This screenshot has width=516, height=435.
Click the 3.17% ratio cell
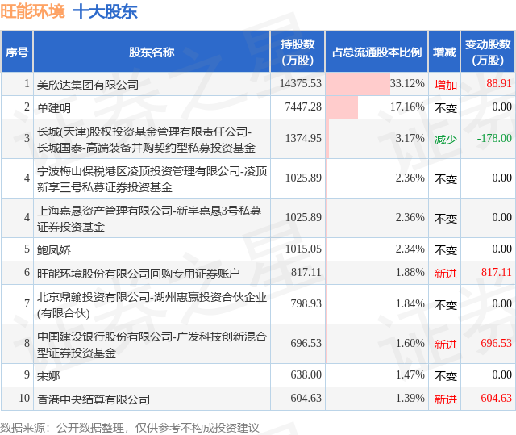[x=377, y=139]
